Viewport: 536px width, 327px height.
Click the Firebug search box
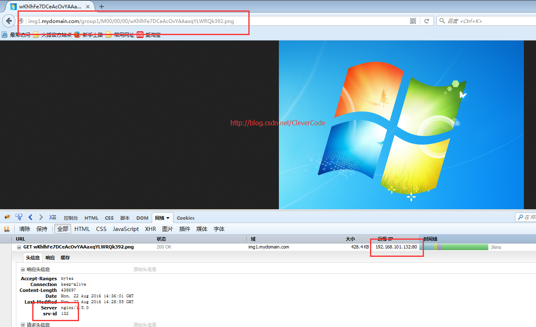click(526, 217)
